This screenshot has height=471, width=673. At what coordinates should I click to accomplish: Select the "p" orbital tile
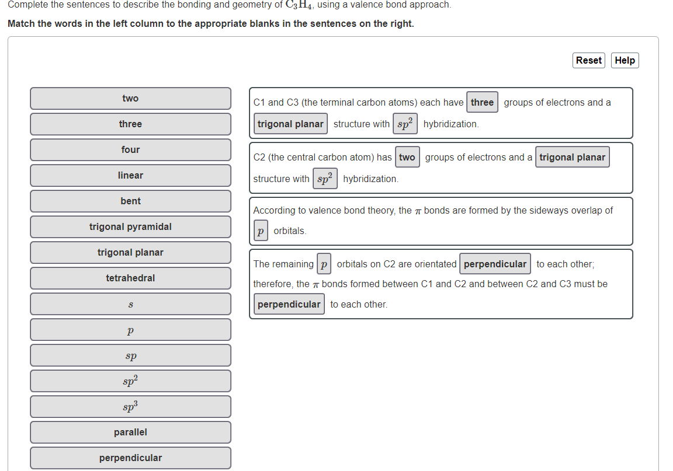click(x=130, y=329)
